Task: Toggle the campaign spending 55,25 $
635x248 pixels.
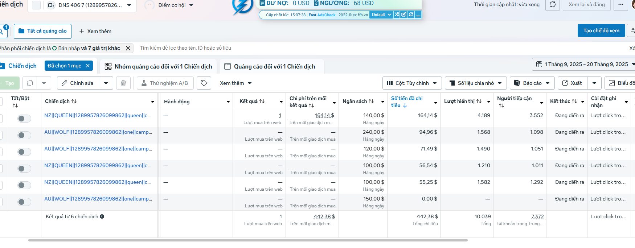Action: (x=24, y=185)
